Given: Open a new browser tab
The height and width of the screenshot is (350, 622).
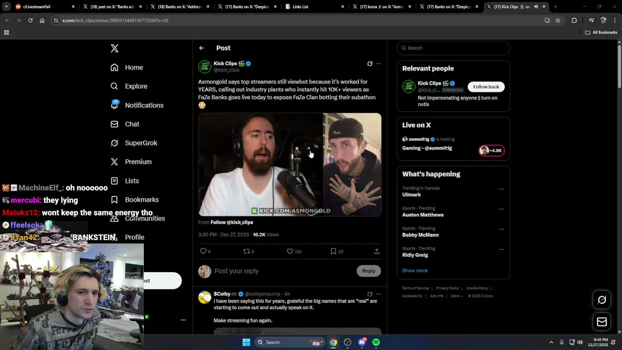Looking at the screenshot, I should pos(555,7).
